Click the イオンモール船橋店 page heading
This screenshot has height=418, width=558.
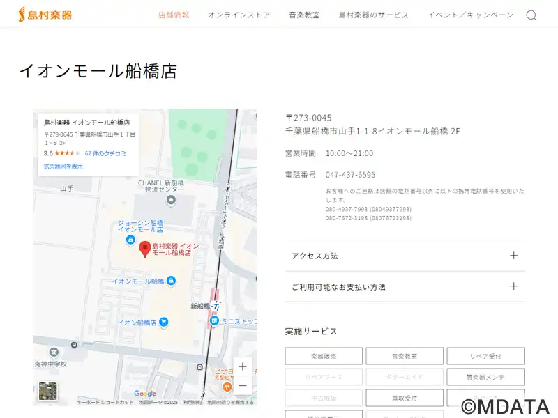(98, 71)
